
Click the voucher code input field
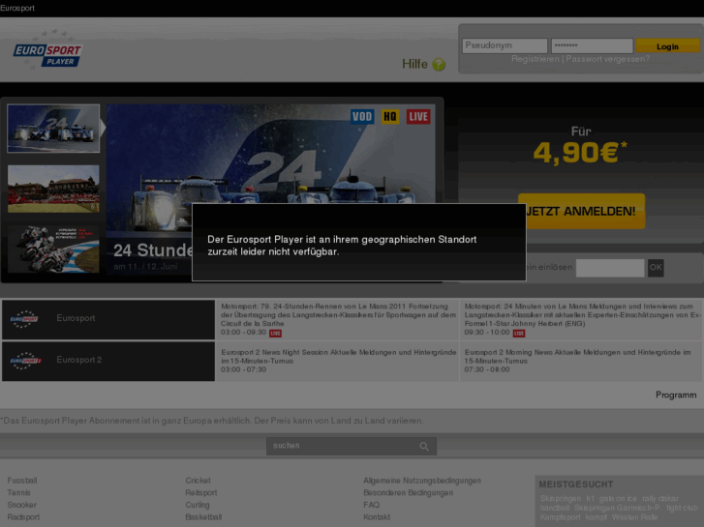610,268
